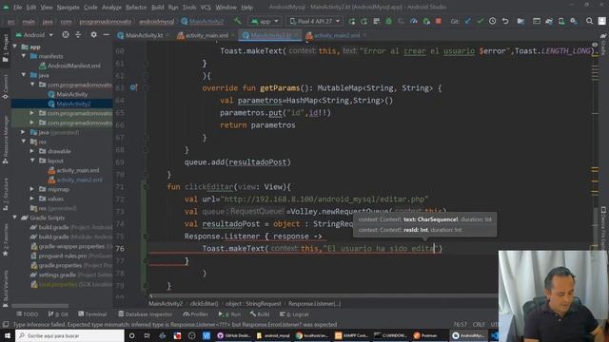Collapse the Gradle Scripts node
This screenshot has height=342, width=609.
(x=15, y=218)
